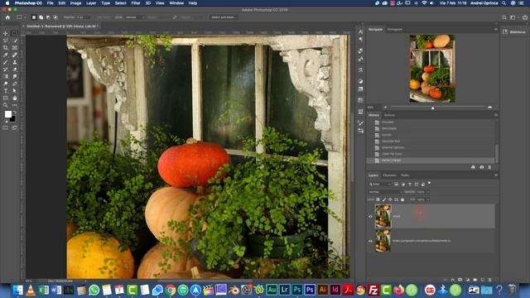This screenshot has height=298, width=530.
Task: Switch to the Channels tab
Action: (x=389, y=175)
